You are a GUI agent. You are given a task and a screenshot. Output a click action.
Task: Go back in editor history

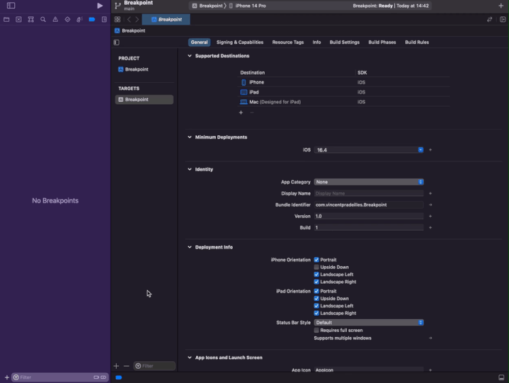(129, 20)
